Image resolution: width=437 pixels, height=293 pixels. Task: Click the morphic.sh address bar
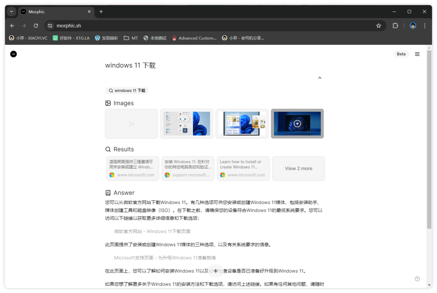214,25
